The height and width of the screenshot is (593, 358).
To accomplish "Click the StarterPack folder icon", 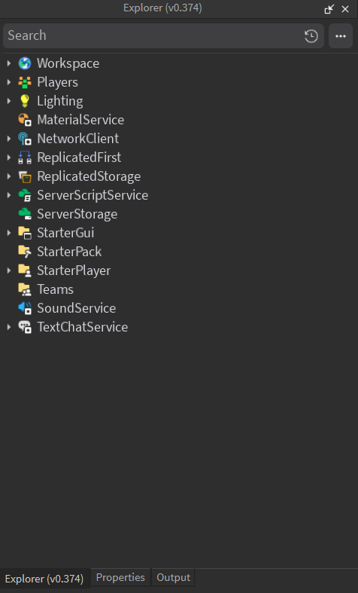I will 25,252.
